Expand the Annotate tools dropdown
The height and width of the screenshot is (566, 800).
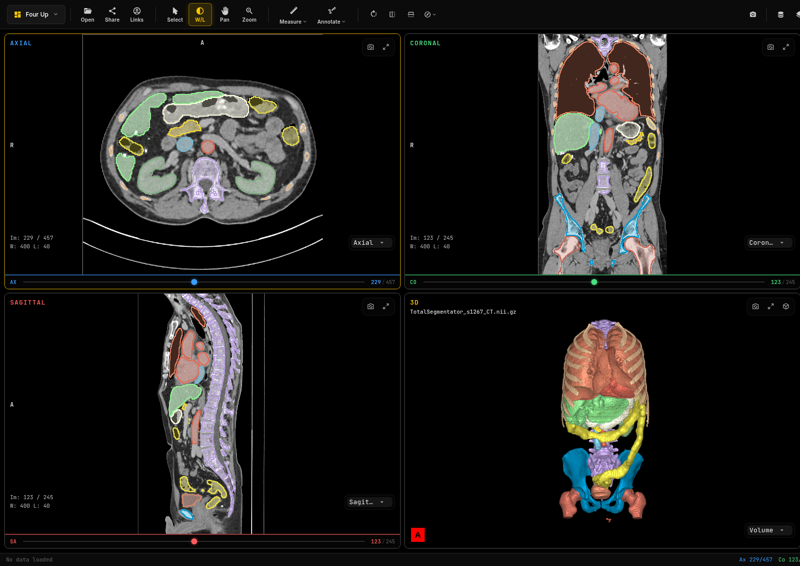tap(331, 15)
